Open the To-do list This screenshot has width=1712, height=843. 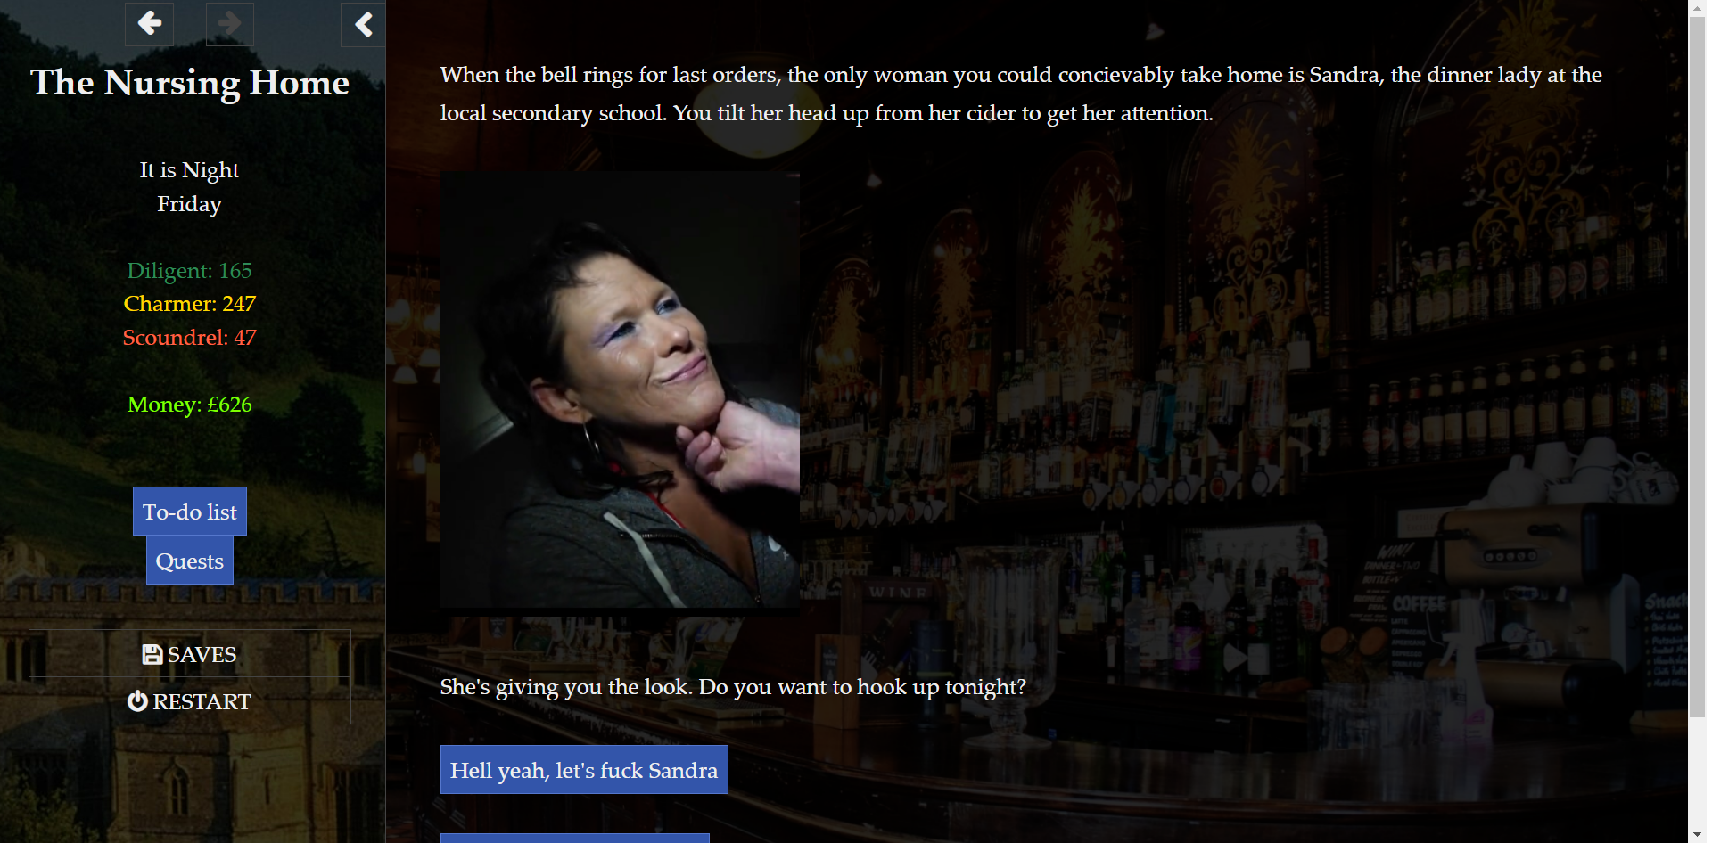pyautogui.click(x=190, y=512)
